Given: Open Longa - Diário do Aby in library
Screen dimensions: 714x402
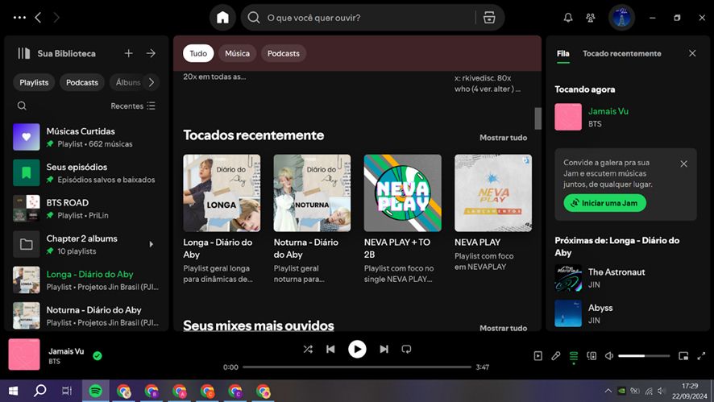Looking at the screenshot, I should point(86,280).
